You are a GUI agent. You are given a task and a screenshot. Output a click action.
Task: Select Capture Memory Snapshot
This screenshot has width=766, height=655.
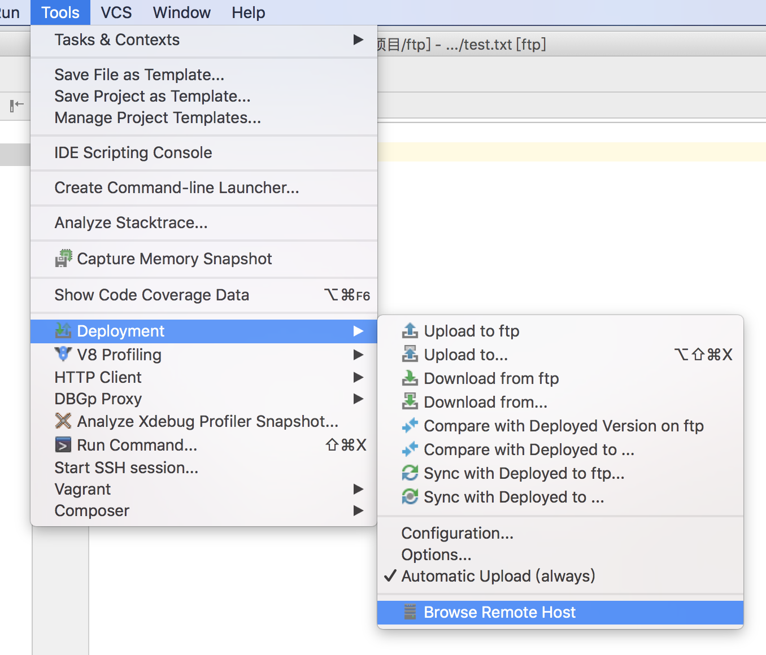coord(203,259)
